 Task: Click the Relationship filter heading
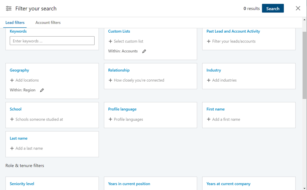[x=119, y=70]
